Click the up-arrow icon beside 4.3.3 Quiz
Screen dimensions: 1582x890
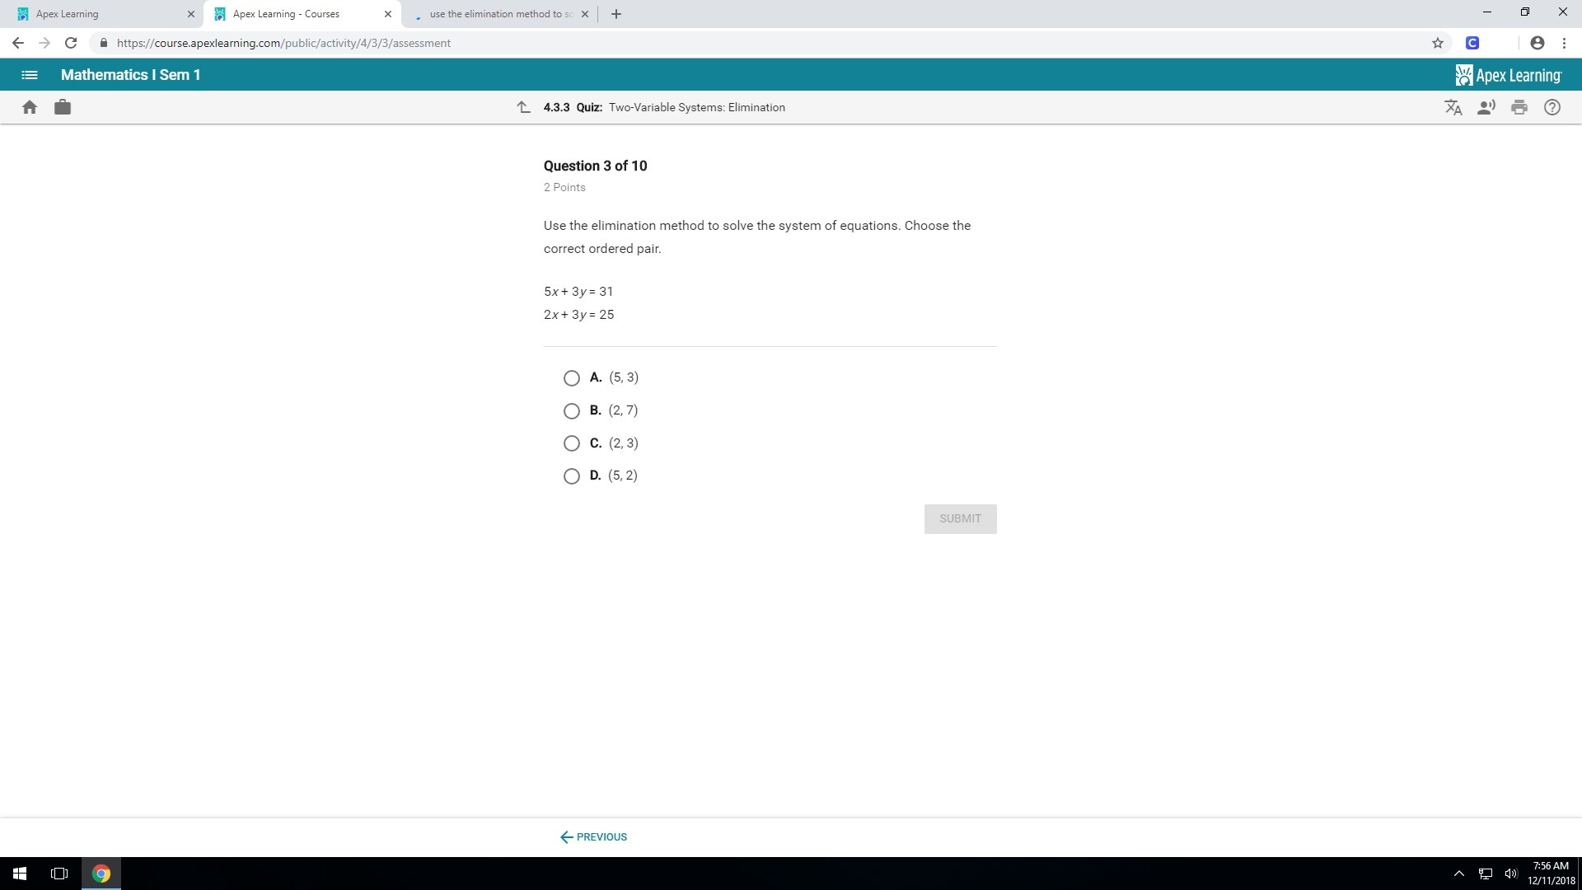(x=523, y=107)
